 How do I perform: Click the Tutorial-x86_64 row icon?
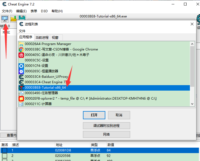21,88
